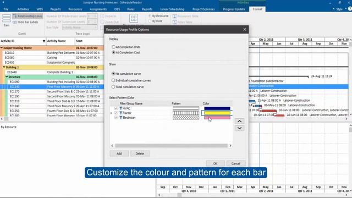Open the Style dropdown in title area

pos(341,9)
